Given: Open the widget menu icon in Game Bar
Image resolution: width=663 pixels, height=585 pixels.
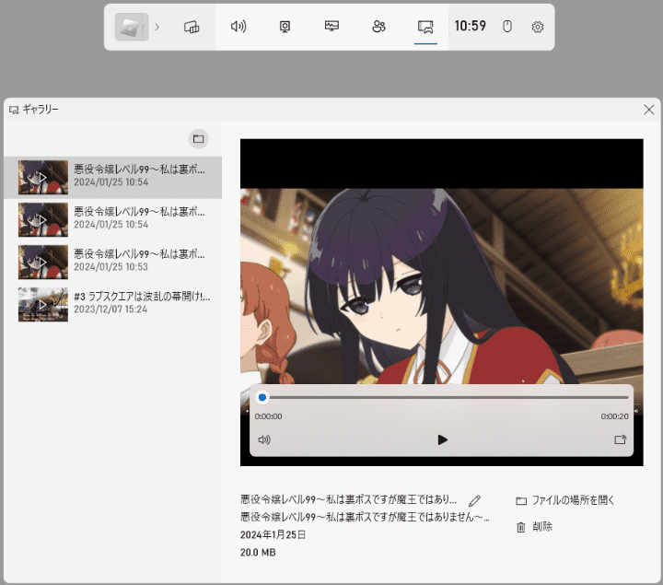Looking at the screenshot, I should click(x=192, y=27).
